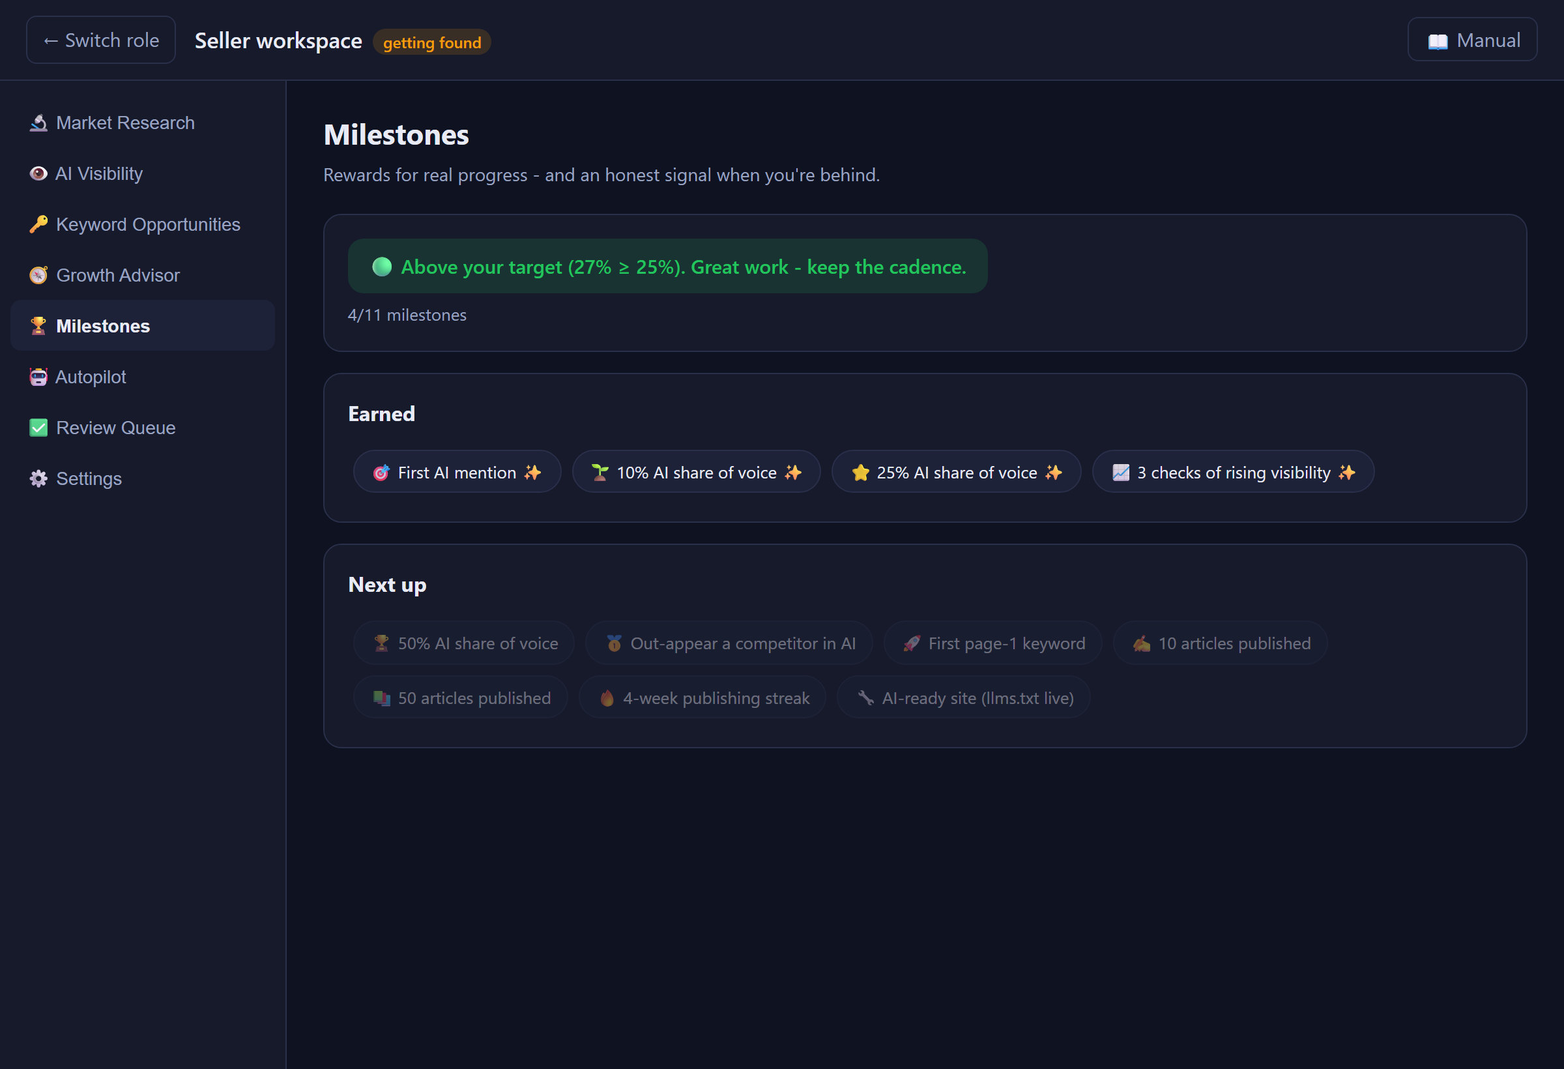The height and width of the screenshot is (1069, 1564).
Task: Open the Market Research section
Action: point(143,123)
